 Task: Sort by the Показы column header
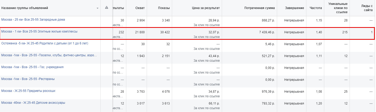(164, 8)
